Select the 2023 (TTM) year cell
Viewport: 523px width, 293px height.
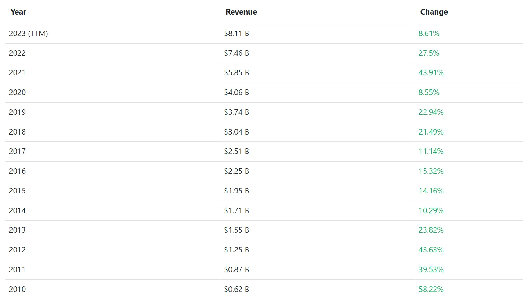click(28, 34)
